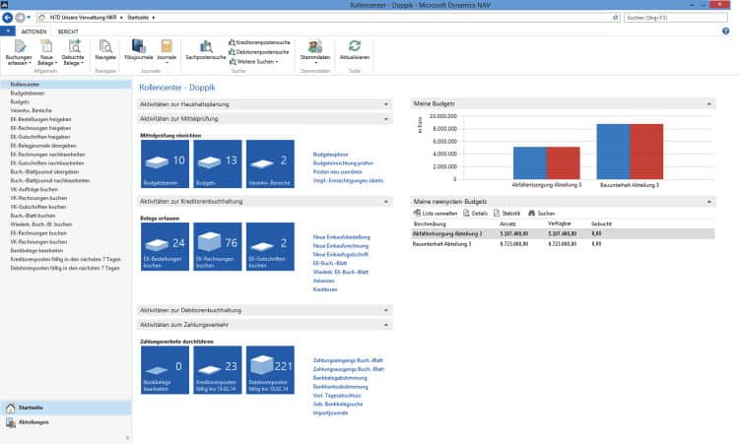Switch to the AKTIONEN ribbon tab

click(x=34, y=32)
